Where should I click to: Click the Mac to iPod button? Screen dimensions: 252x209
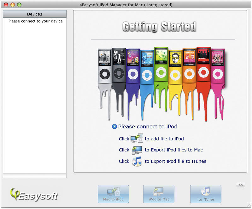pos(113,194)
